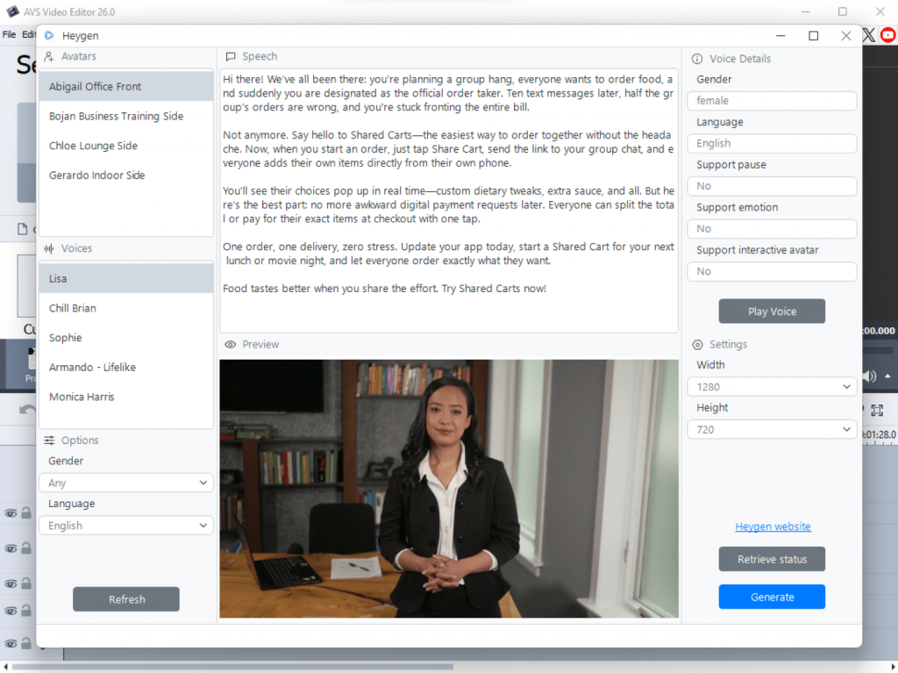The height and width of the screenshot is (673, 898).
Task: Select the Sophie voice
Action: (x=126, y=338)
